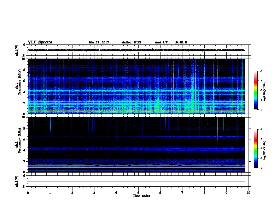
Task: Click the "3" minute tick label on time axis
Action: 94,192
